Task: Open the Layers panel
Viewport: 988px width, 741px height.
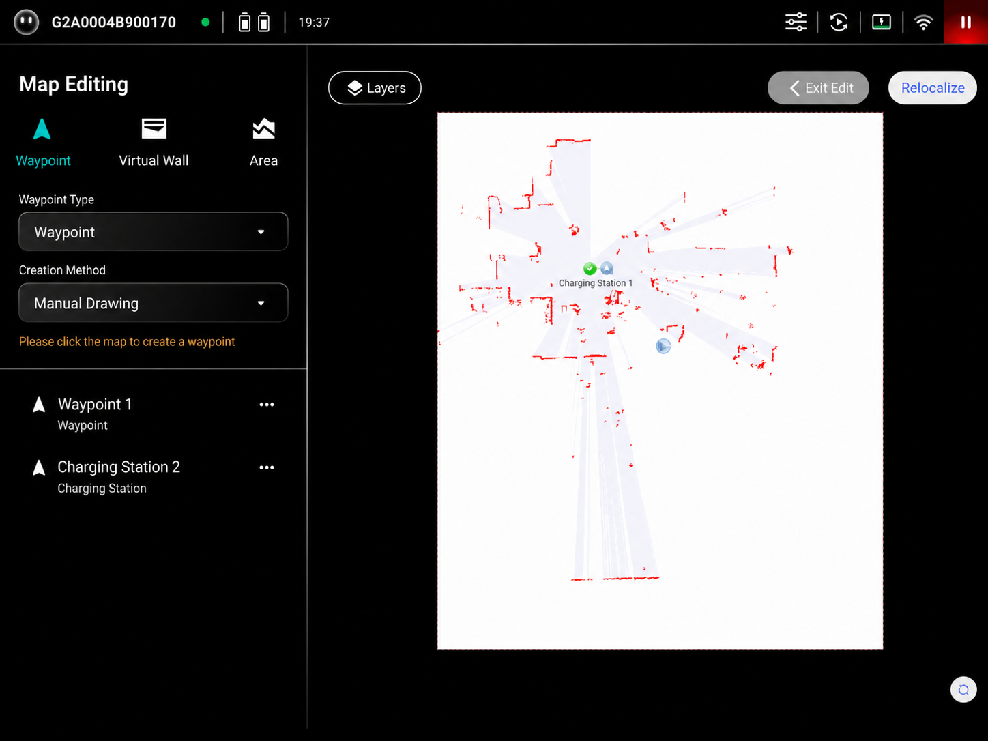Action: (x=375, y=88)
